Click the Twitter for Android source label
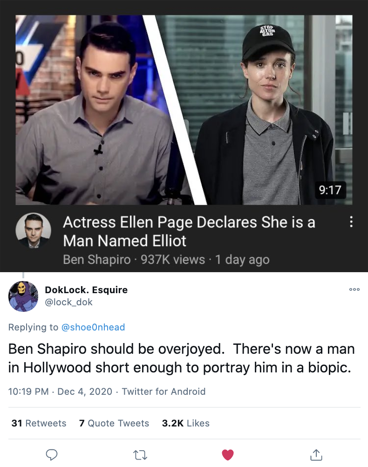Image resolution: width=368 pixels, height=467 pixels. [163, 391]
